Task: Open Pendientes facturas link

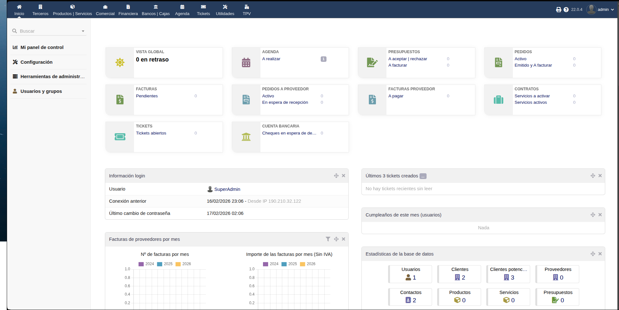Action: pyautogui.click(x=147, y=96)
